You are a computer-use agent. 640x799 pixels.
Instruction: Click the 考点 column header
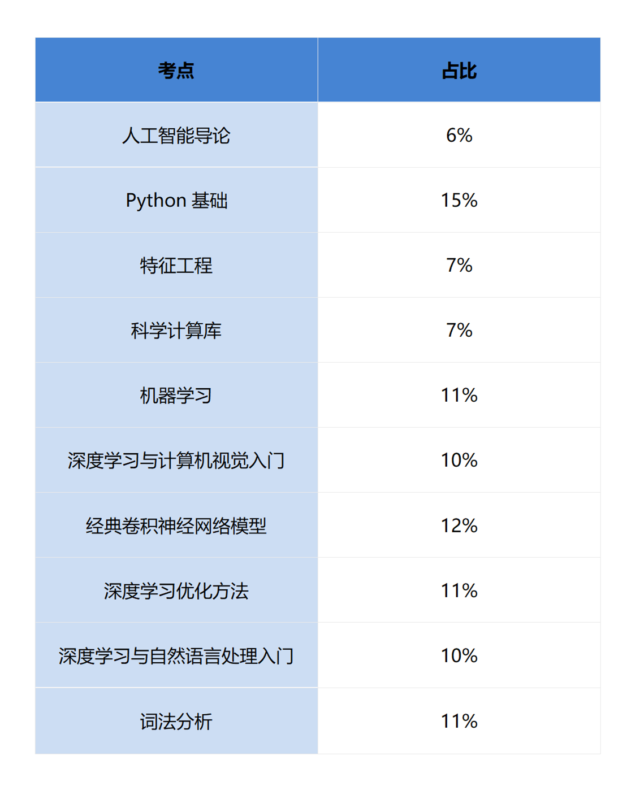(176, 70)
